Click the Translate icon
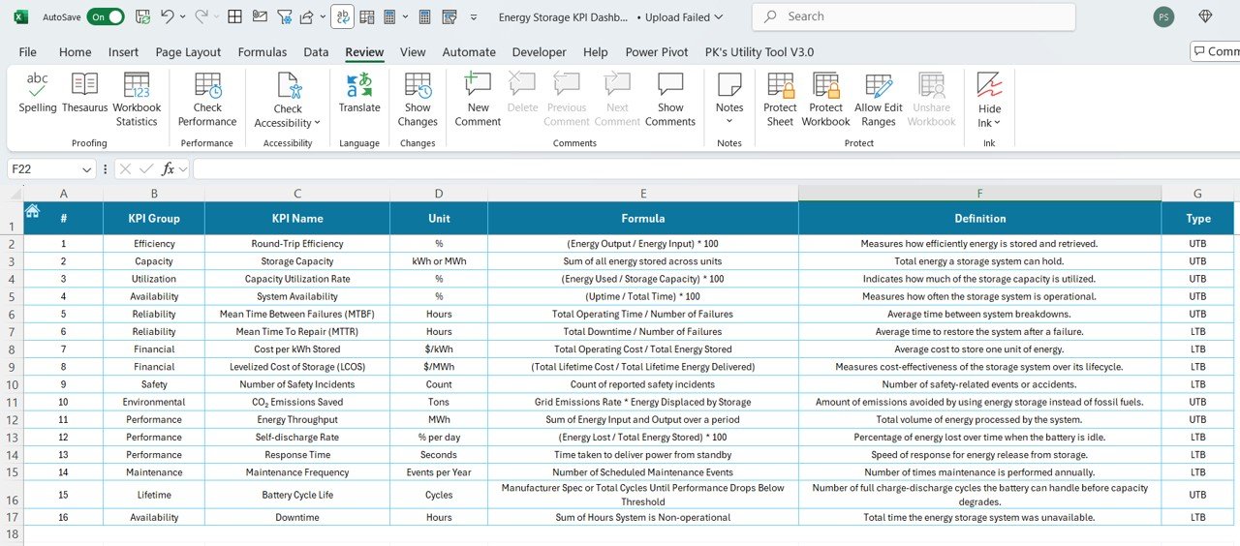Screen dimensions: 1240x546 359,85
